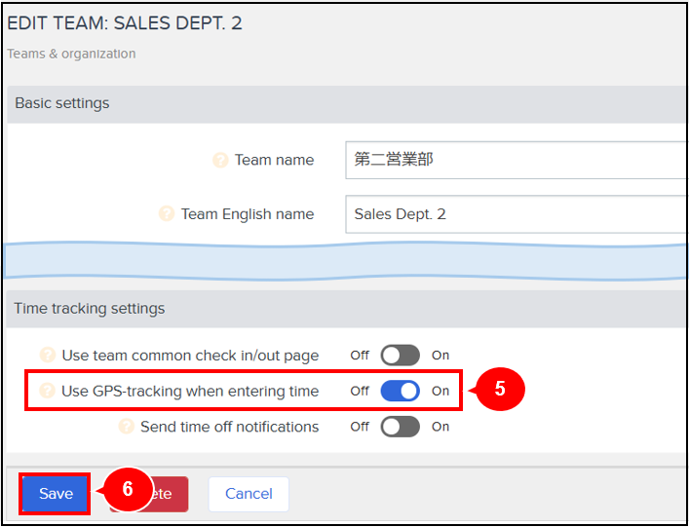
Task: Click help icon beside Team English name
Action: click(x=167, y=214)
